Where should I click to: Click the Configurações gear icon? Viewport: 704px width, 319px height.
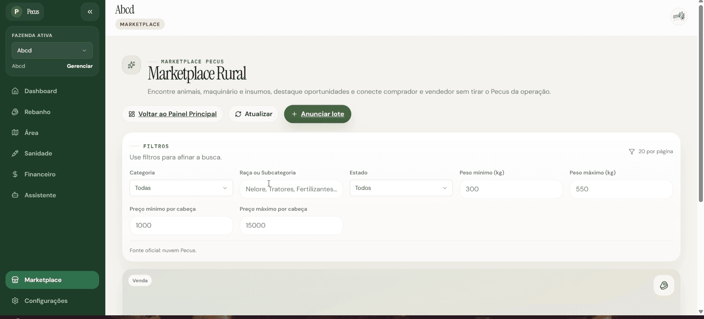15,301
